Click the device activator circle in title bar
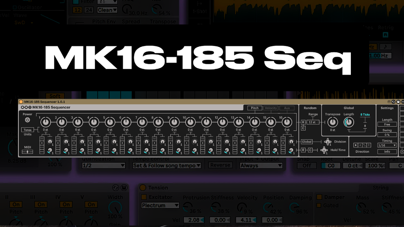The height and width of the screenshot is (227, 404). (21, 102)
